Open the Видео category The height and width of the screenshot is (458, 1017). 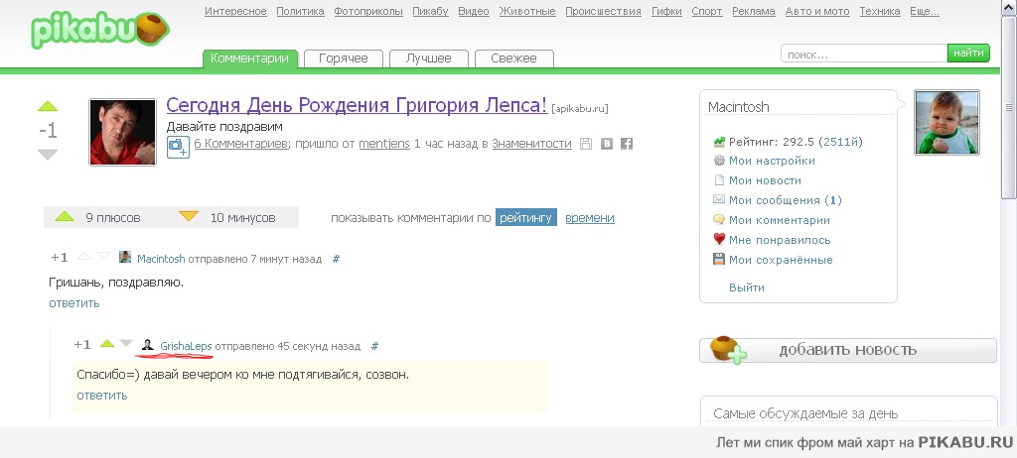(x=474, y=11)
